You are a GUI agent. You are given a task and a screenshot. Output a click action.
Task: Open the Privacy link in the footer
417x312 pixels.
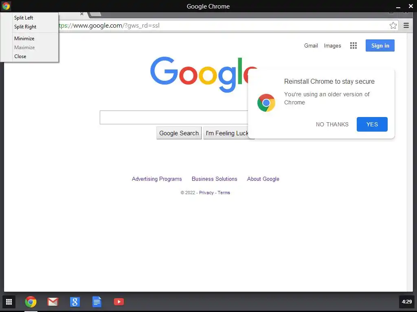pos(206,193)
